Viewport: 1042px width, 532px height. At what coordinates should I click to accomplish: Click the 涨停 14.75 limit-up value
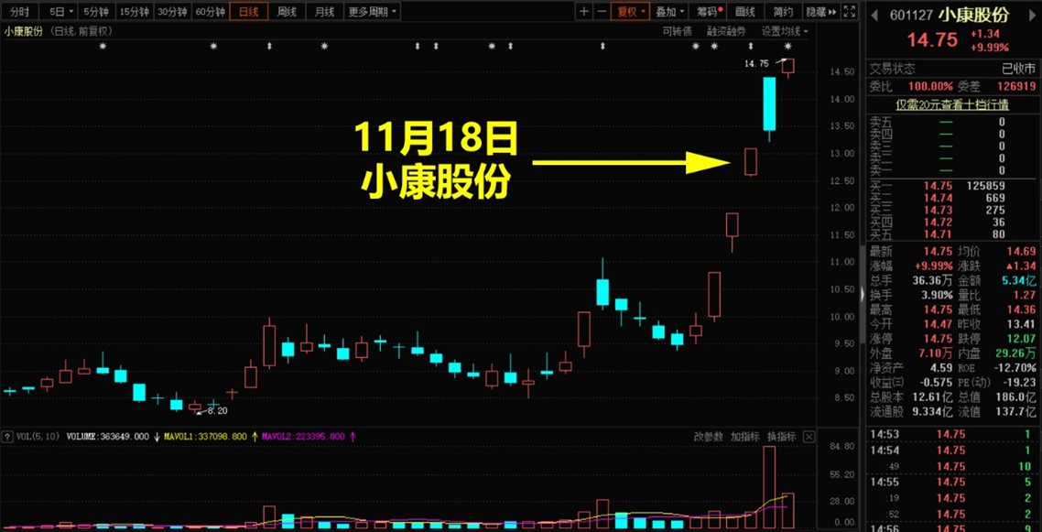[939, 338]
